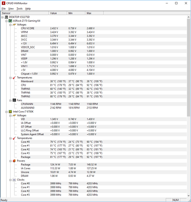Viewport: 191px width, 202px height.
Task: Select the CPU VCORE voltage row
Action: (x=94, y=28)
